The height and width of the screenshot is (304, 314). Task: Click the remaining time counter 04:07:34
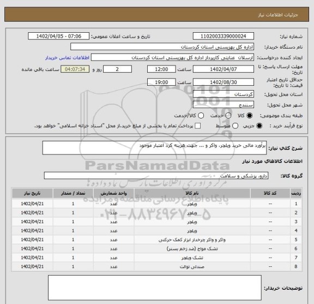pyautogui.click(x=75, y=69)
